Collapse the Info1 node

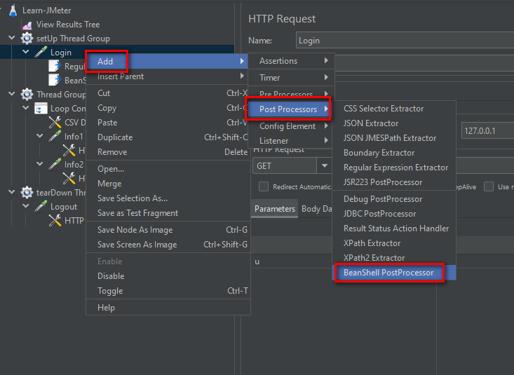[x=40, y=136]
